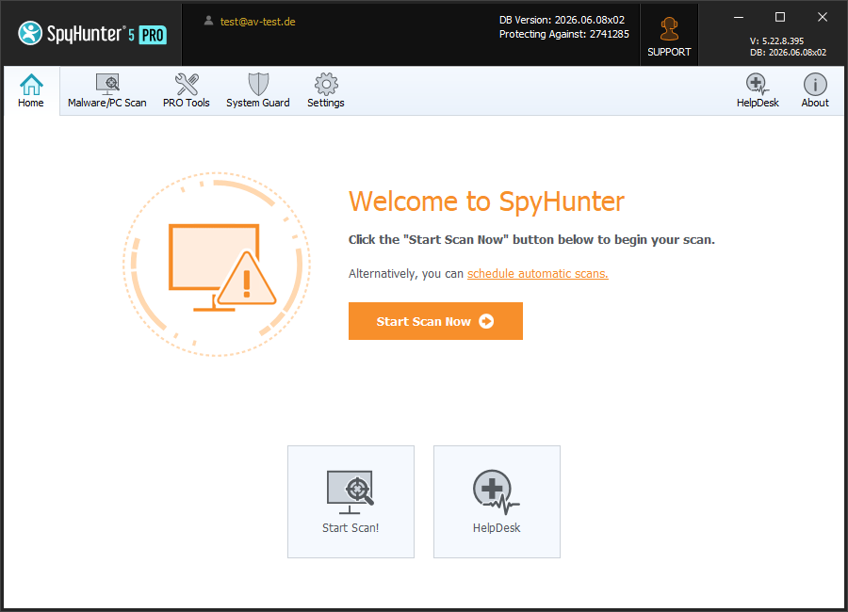The image size is (848, 612).
Task: Open the Malware/PC Scan tab
Action: pos(107,90)
